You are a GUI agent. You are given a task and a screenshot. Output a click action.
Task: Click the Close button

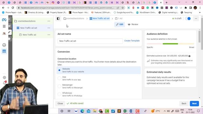[60, 104]
